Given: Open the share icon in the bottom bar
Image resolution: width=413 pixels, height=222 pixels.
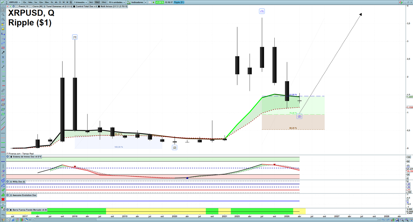Looking at the screenshot, I should [8, 220].
